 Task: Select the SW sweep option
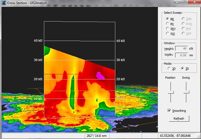click(167, 33)
